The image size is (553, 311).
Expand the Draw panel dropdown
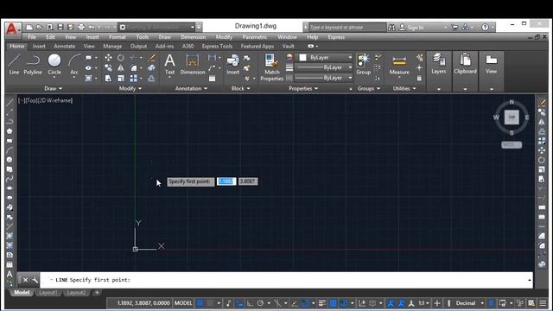pyautogui.click(x=54, y=88)
